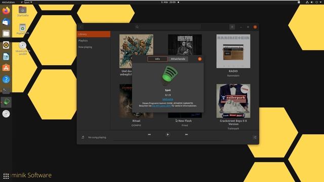Viewport: 324px width, 182px height.
Task: Click the Spot app icon in dock
Action: click(6, 102)
